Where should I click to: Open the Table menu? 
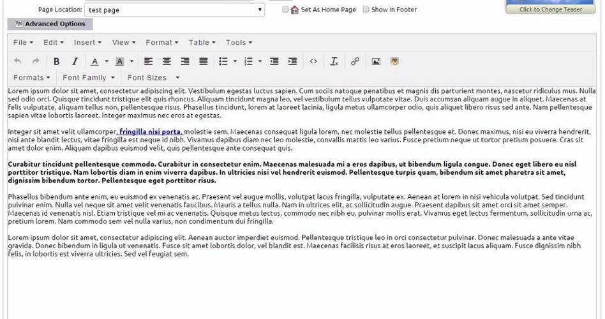pyautogui.click(x=202, y=43)
